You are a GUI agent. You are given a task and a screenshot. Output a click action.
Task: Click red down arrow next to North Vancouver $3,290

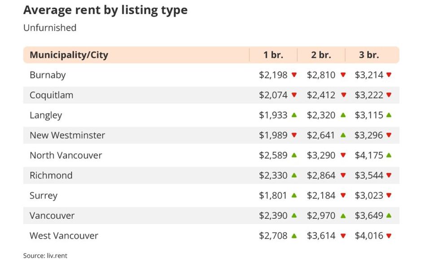343,155
